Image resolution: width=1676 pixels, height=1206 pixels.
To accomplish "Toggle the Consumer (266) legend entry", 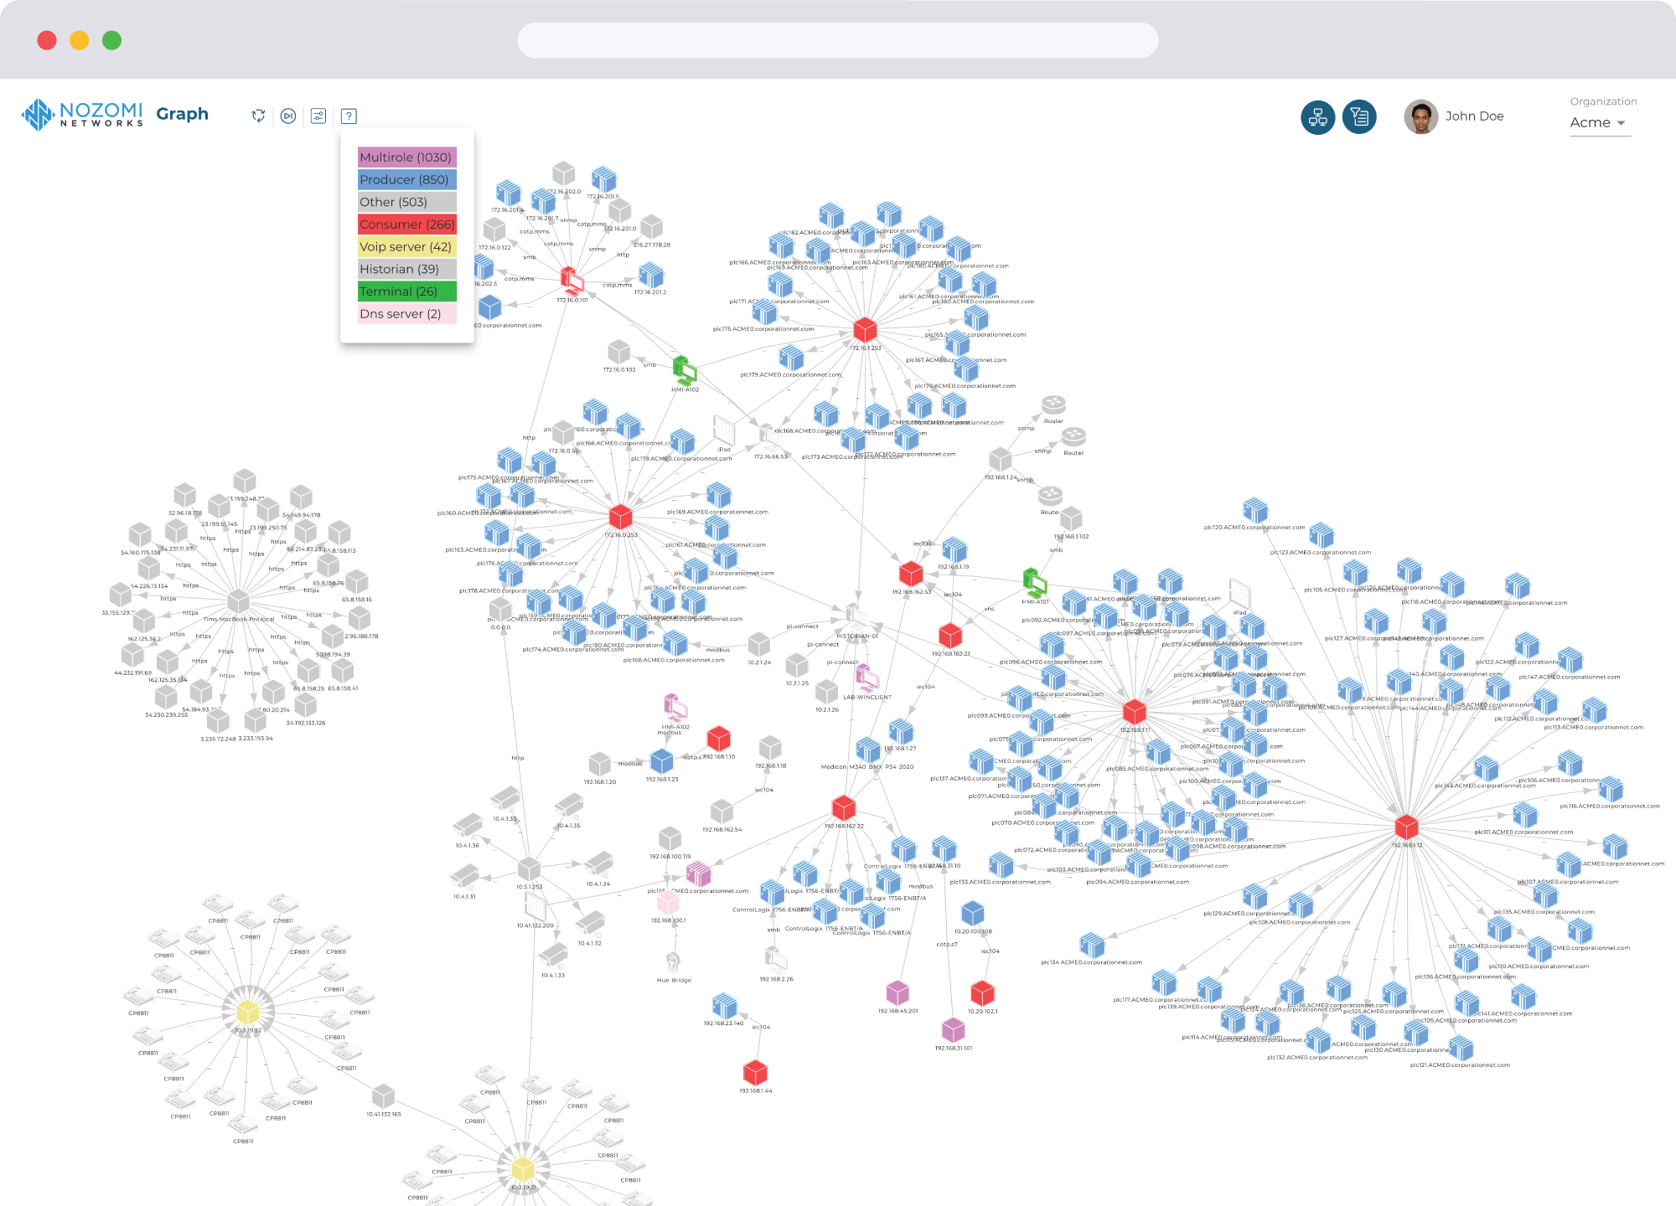I will click(x=406, y=224).
